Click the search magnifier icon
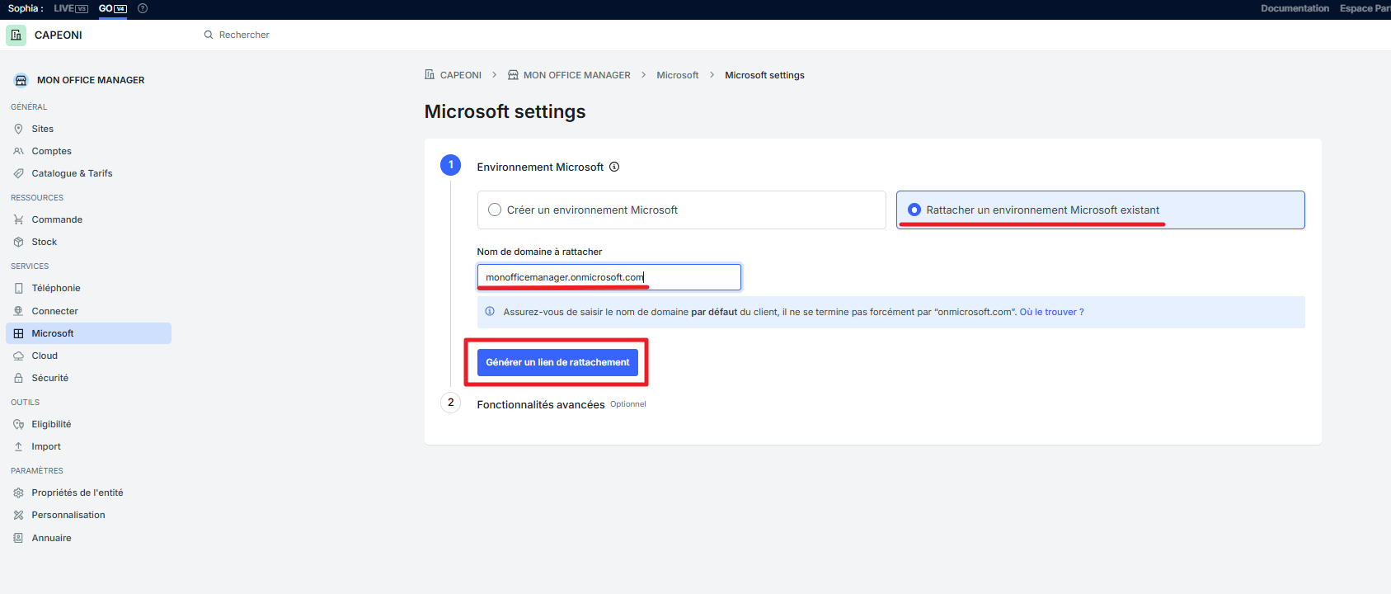This screenshot has height=594, width=1391. coord(209,35)
